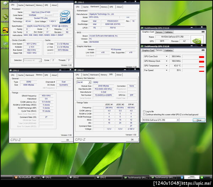Click camera screenshot icon in GPU-Z Graphics Card window
The height and width of the screenshot is (187, 213).
[203, 32]
